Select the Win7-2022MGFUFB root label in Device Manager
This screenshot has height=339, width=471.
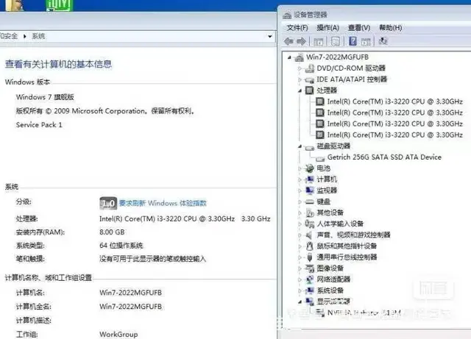click(337, 57)
